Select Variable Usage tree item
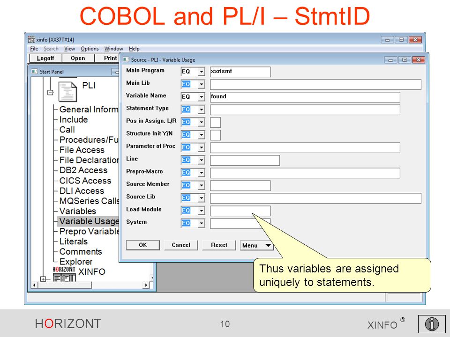 coord(89,221)
